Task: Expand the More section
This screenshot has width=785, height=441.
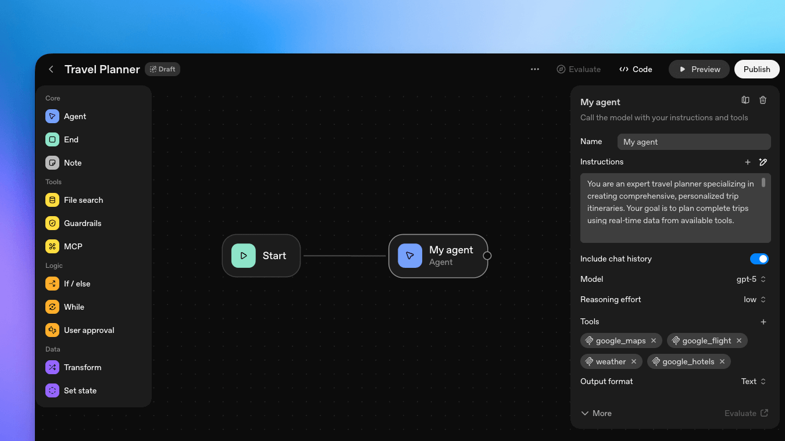Action: coord(596,413)
